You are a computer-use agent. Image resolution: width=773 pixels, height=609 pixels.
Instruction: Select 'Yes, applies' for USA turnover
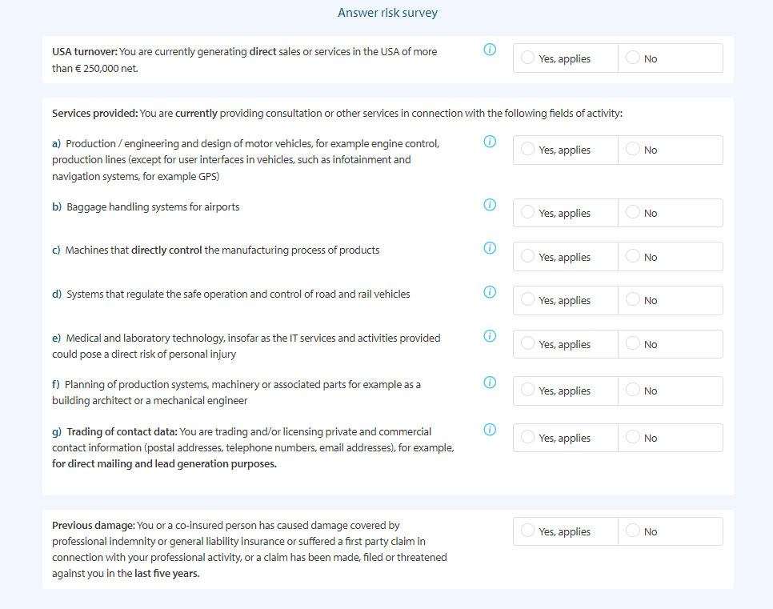pos(528,58)
